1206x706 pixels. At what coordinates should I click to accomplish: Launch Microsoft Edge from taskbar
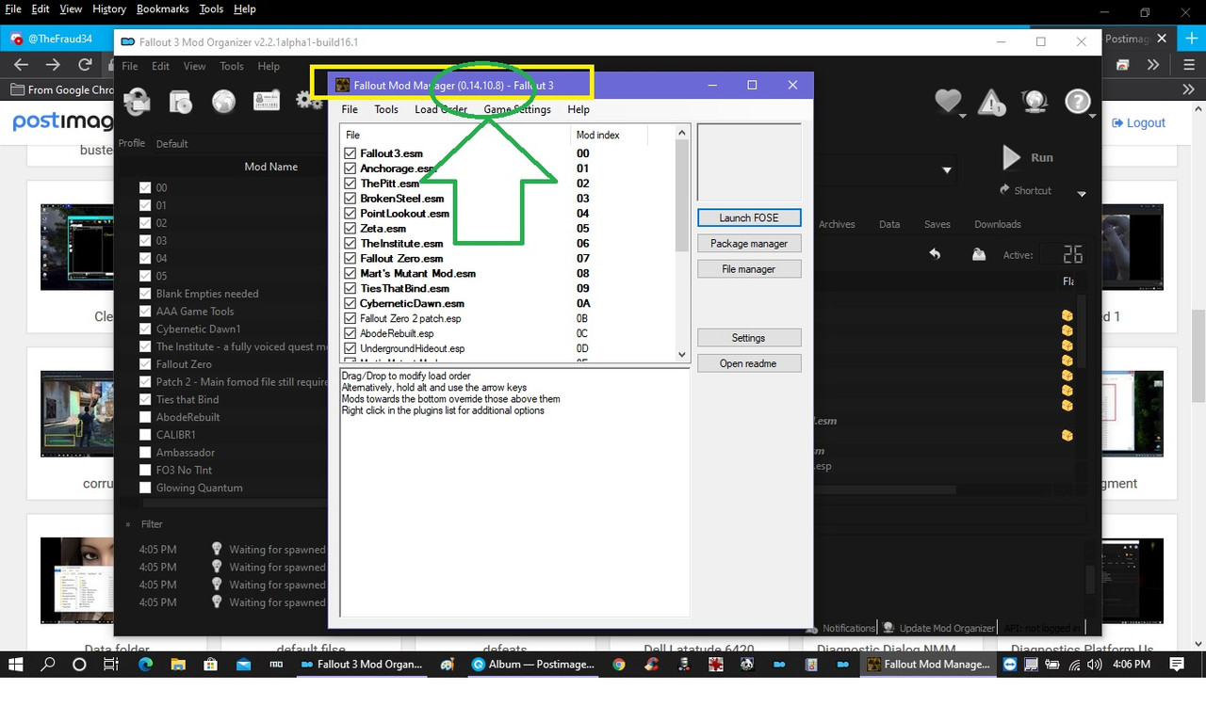point(145,664)
